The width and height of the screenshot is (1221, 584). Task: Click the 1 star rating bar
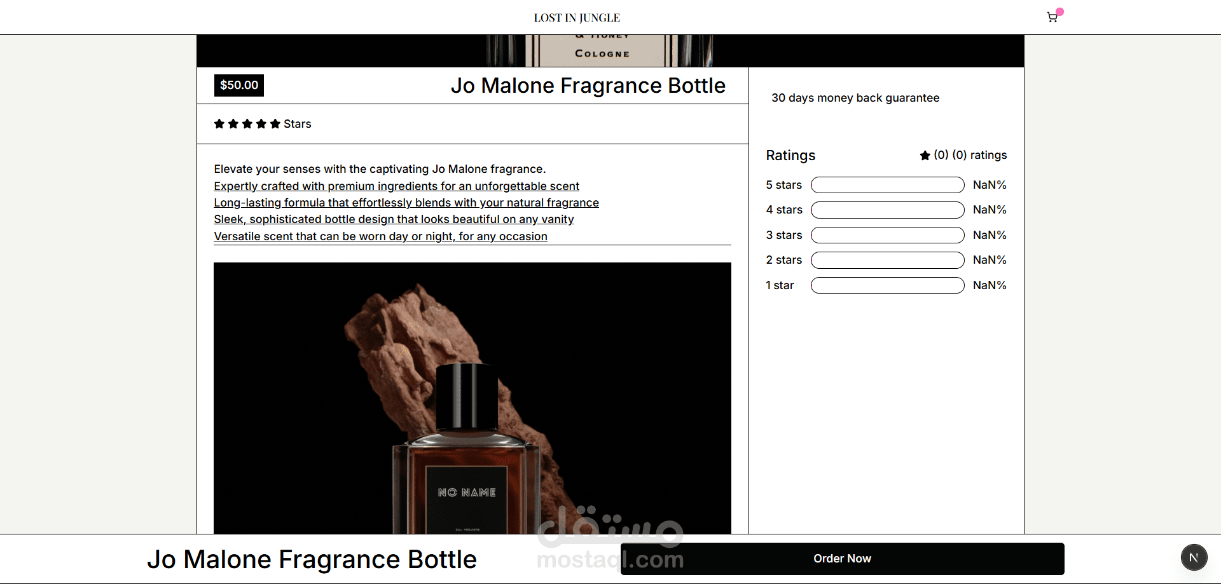888,285
